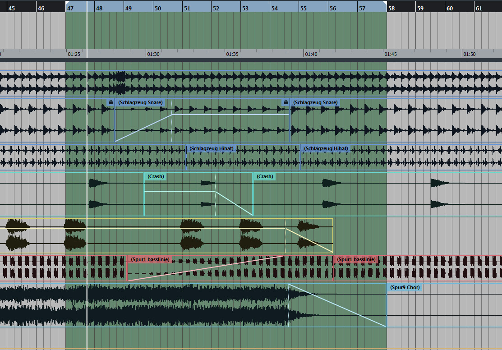Select the (Spur9 Chor) event label
This screenshot has height=350, width=502.
point(405,288)
